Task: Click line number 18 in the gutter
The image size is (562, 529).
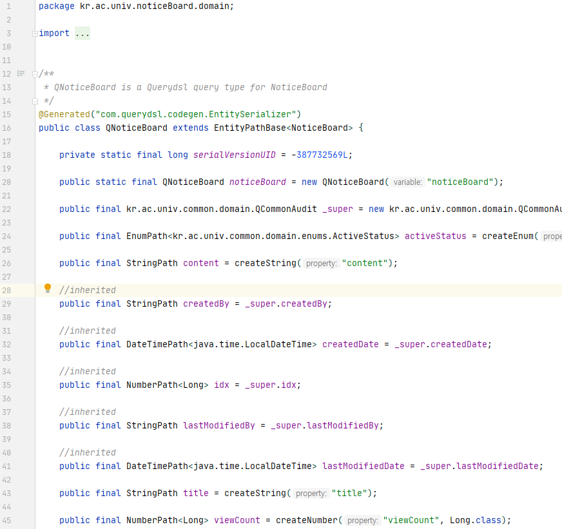Action: coord(6,155)
